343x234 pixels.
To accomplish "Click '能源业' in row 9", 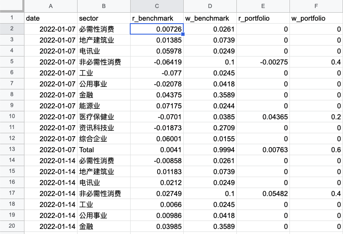I will click(x=104, y=106).
